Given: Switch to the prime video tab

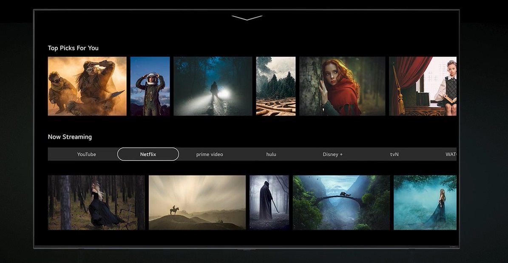Looking at the screenshot, I should click(210, 154).
